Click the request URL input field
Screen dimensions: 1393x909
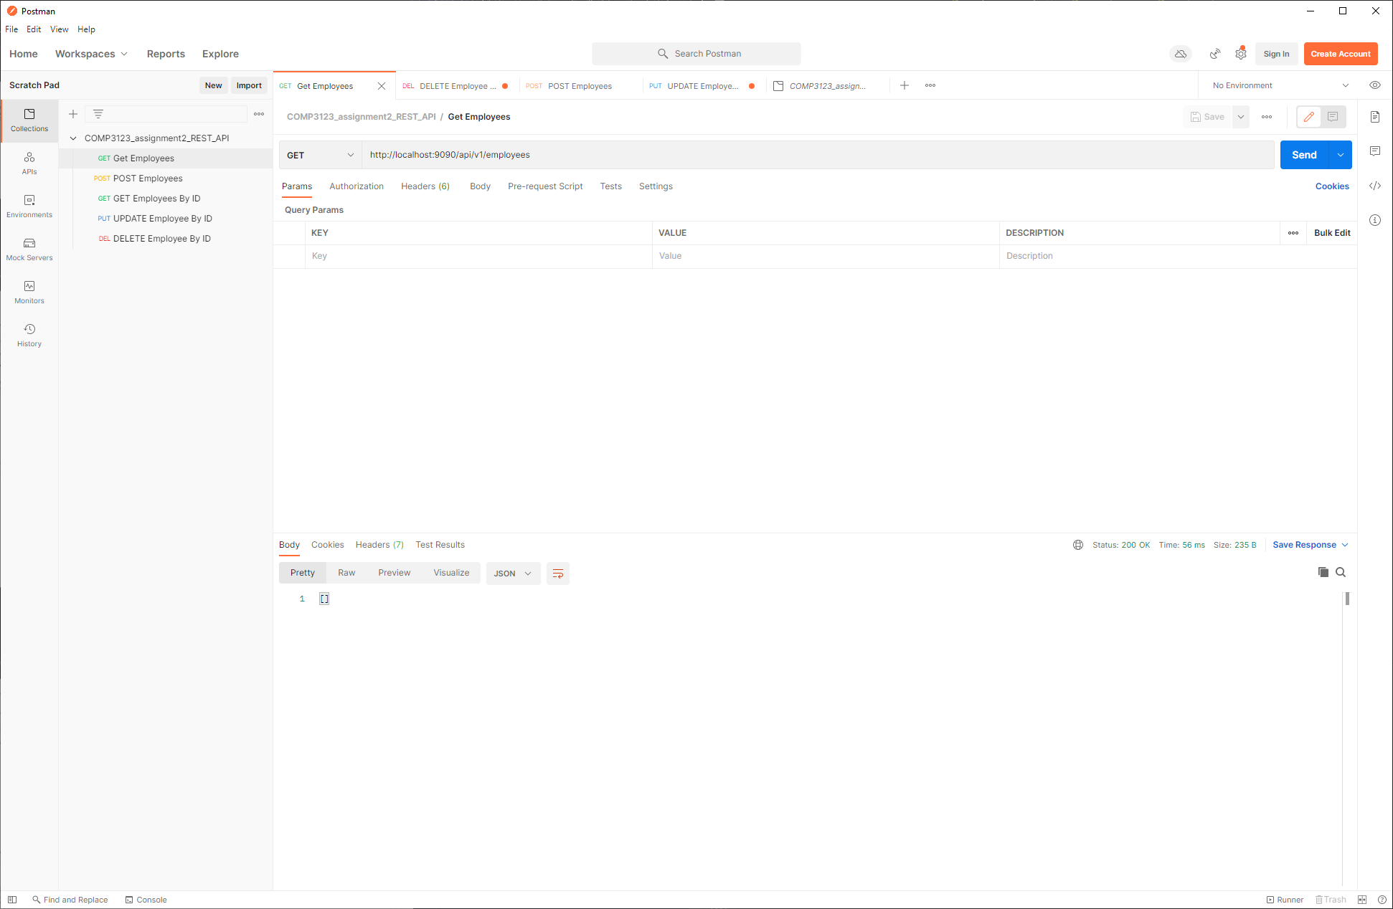pos(818,155)
